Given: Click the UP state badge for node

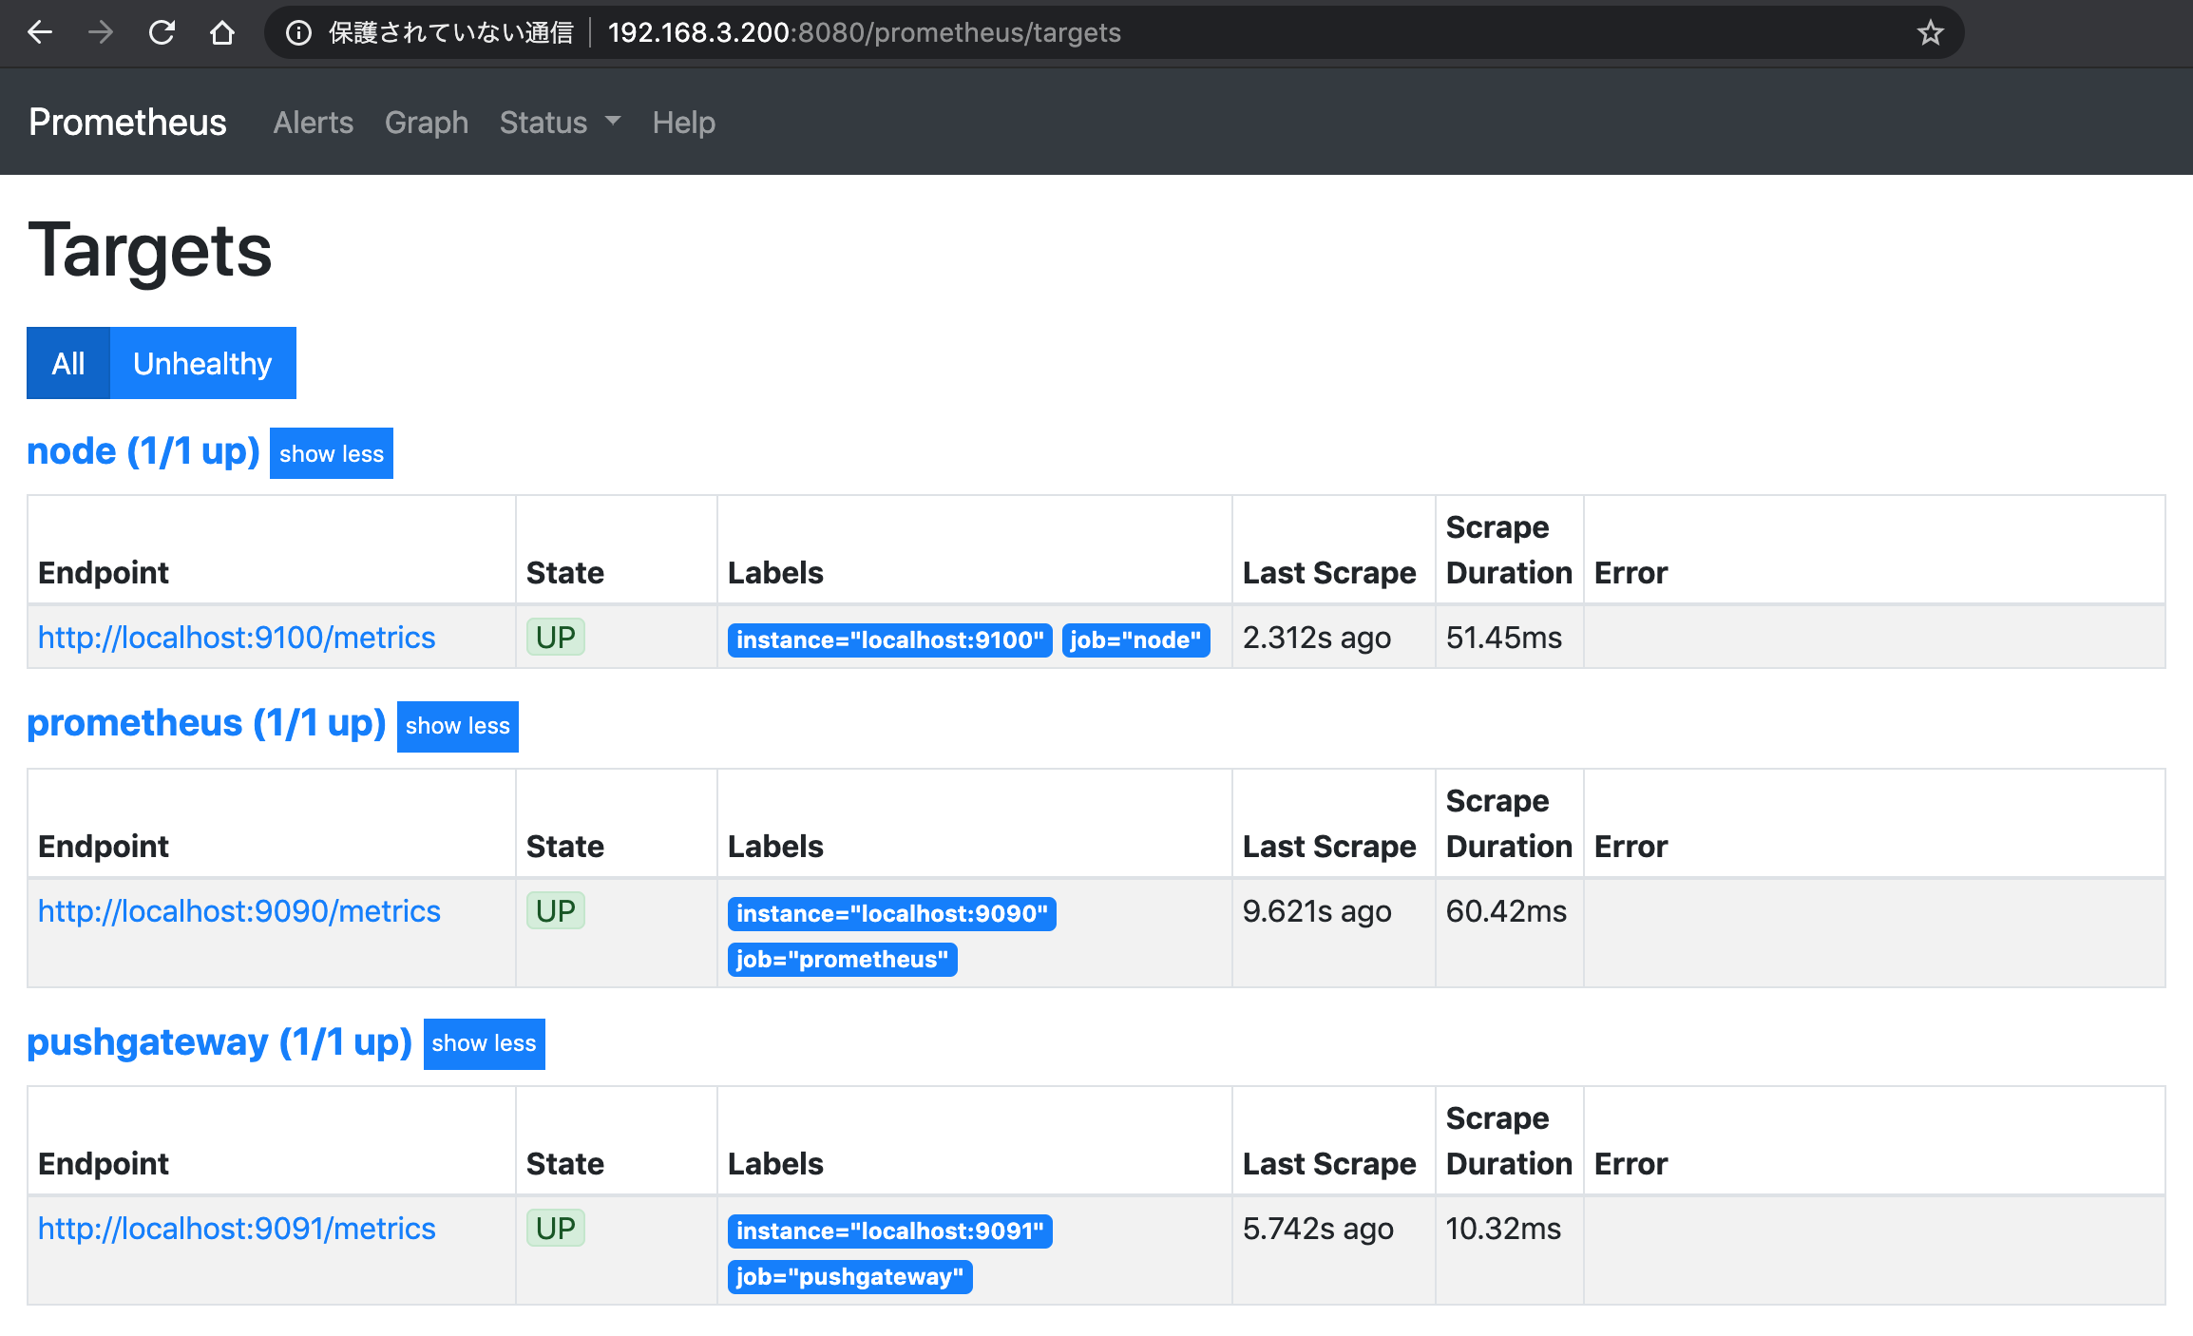Looking at the screenshot, I should click(556, 637).
